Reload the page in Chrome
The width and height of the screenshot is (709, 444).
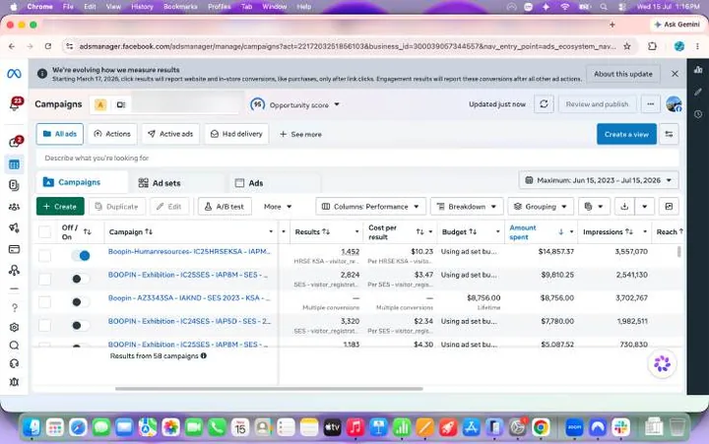48,46
